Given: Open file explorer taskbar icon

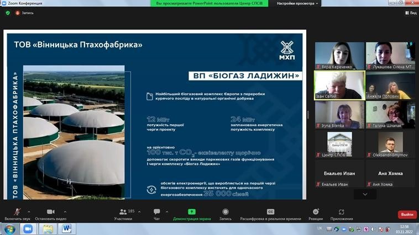Looking at the screenshot, I should pos(48,229).
